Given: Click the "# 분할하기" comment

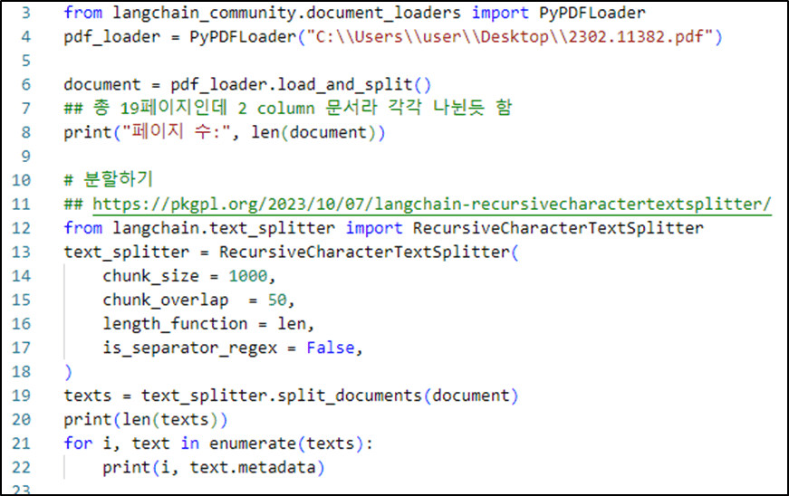Looking at the screenshot, I should pyautogui.click(x=108, y=180).
